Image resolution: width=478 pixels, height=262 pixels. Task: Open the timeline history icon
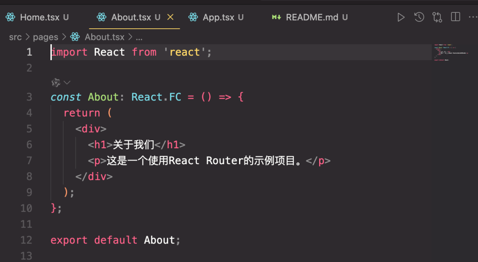coord(419,17)
